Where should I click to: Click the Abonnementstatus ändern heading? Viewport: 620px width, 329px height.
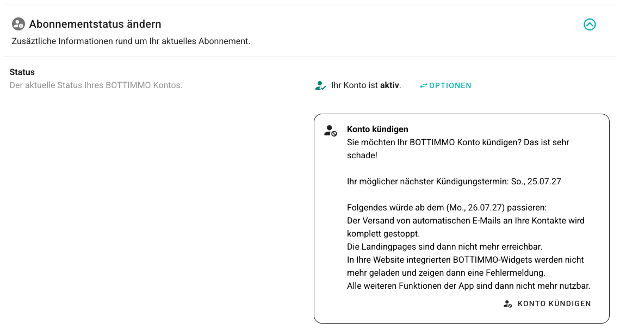(x=95, y=24)
